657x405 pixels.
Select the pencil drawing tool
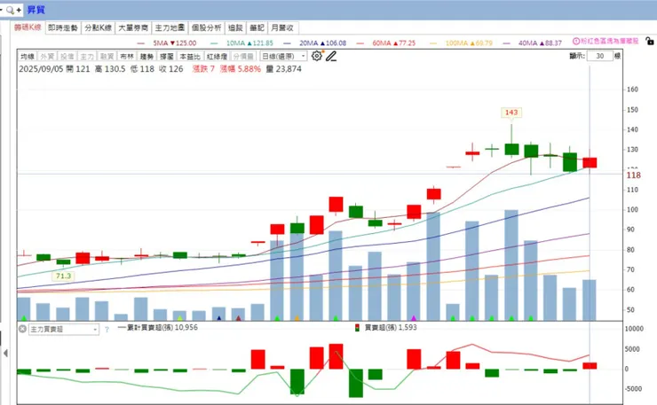click(331, 56)
